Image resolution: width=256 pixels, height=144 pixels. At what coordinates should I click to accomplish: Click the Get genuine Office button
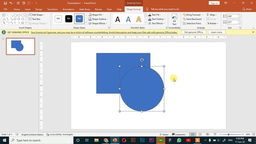[194, 32]
